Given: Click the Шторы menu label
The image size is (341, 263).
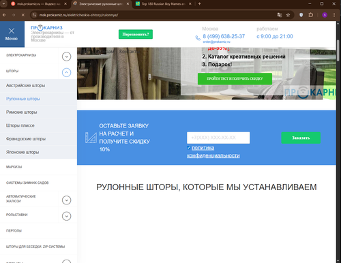Looking at the screenshot, I should point(12,71).
